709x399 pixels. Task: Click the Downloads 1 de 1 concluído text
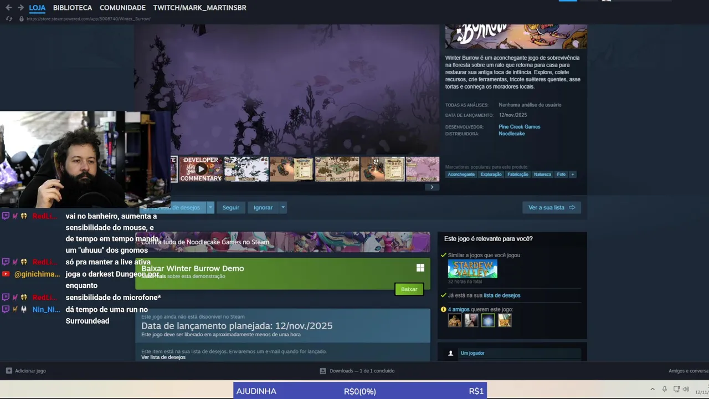[x=362, y=371]
